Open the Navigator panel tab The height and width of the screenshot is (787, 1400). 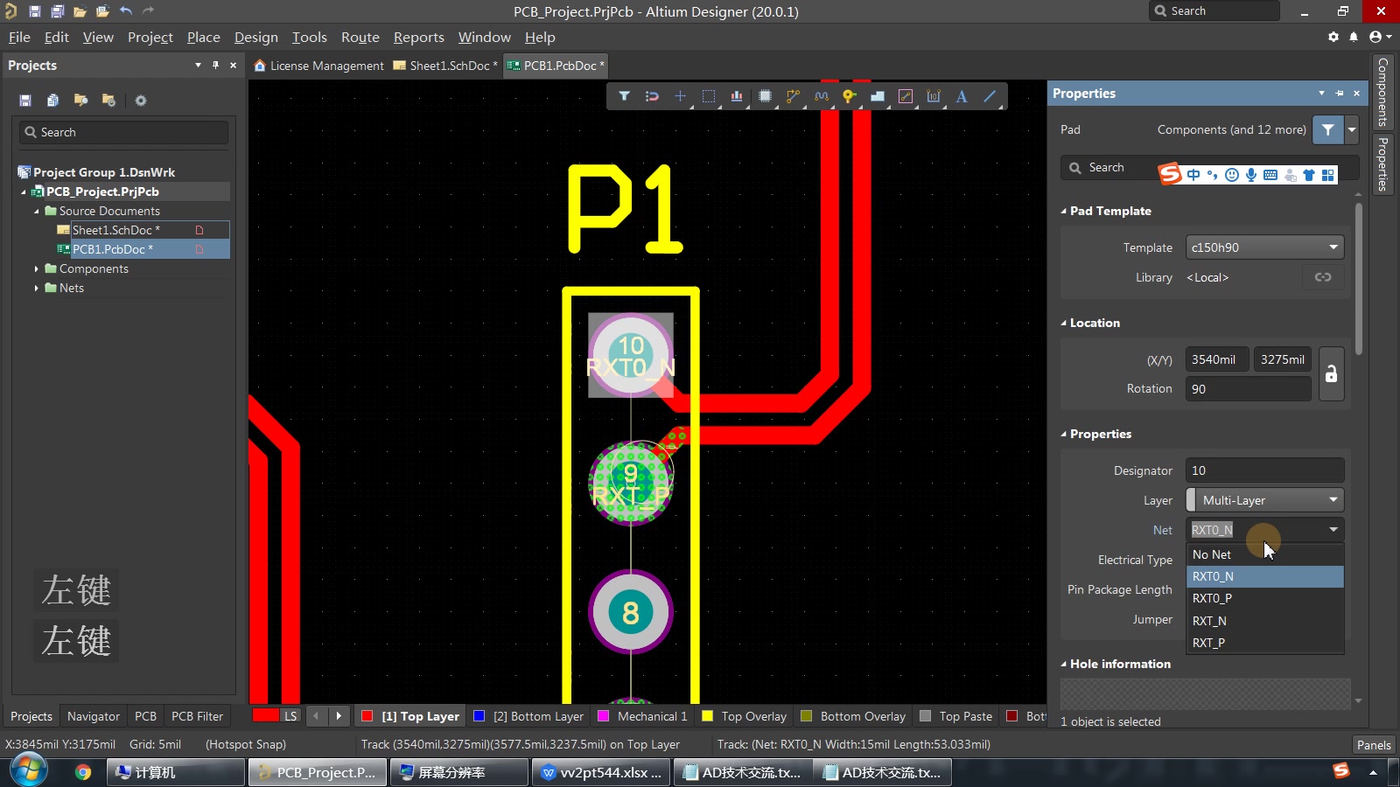click(94, 716)
